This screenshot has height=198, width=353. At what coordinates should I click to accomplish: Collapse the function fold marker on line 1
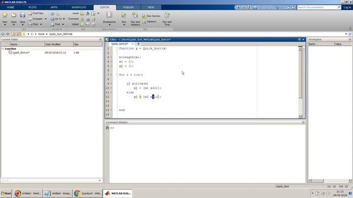117,48
